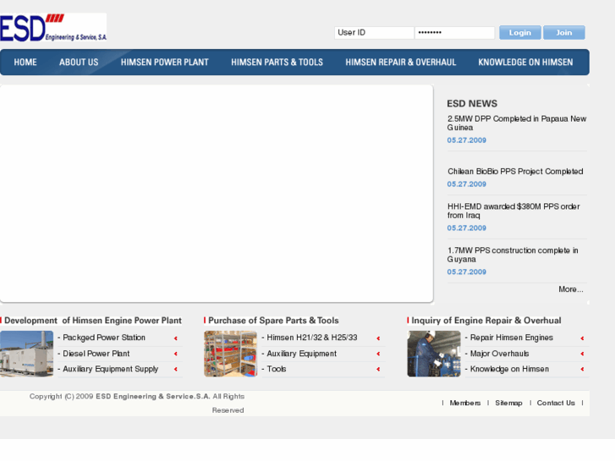Read news: 2.5MW DPP Completed in Papaua New Guinea
615x461 pixels.
[517, 123]
